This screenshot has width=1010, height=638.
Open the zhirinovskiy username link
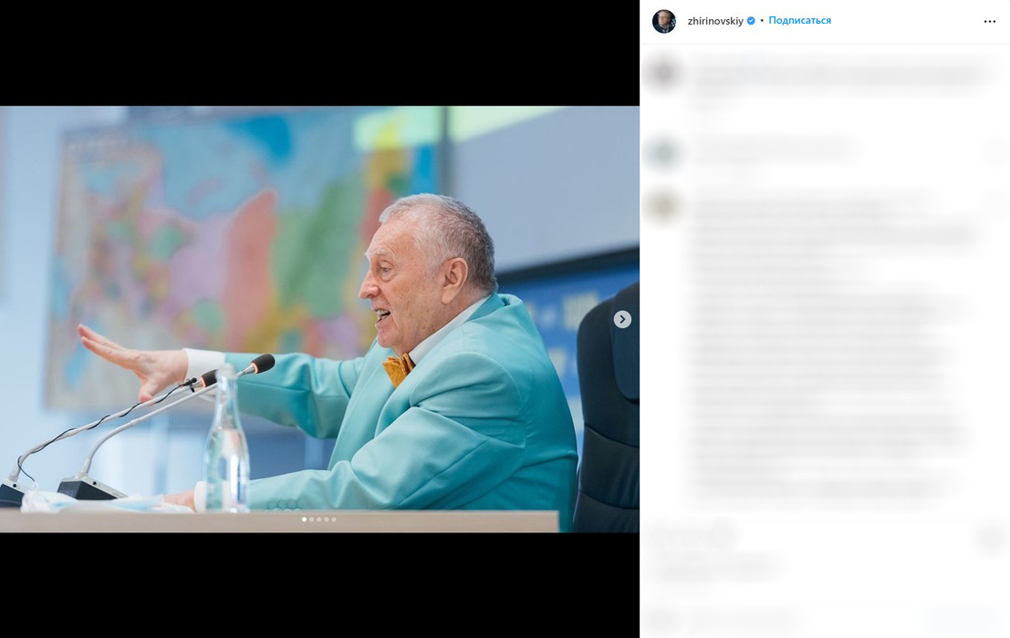pos(715,21)
